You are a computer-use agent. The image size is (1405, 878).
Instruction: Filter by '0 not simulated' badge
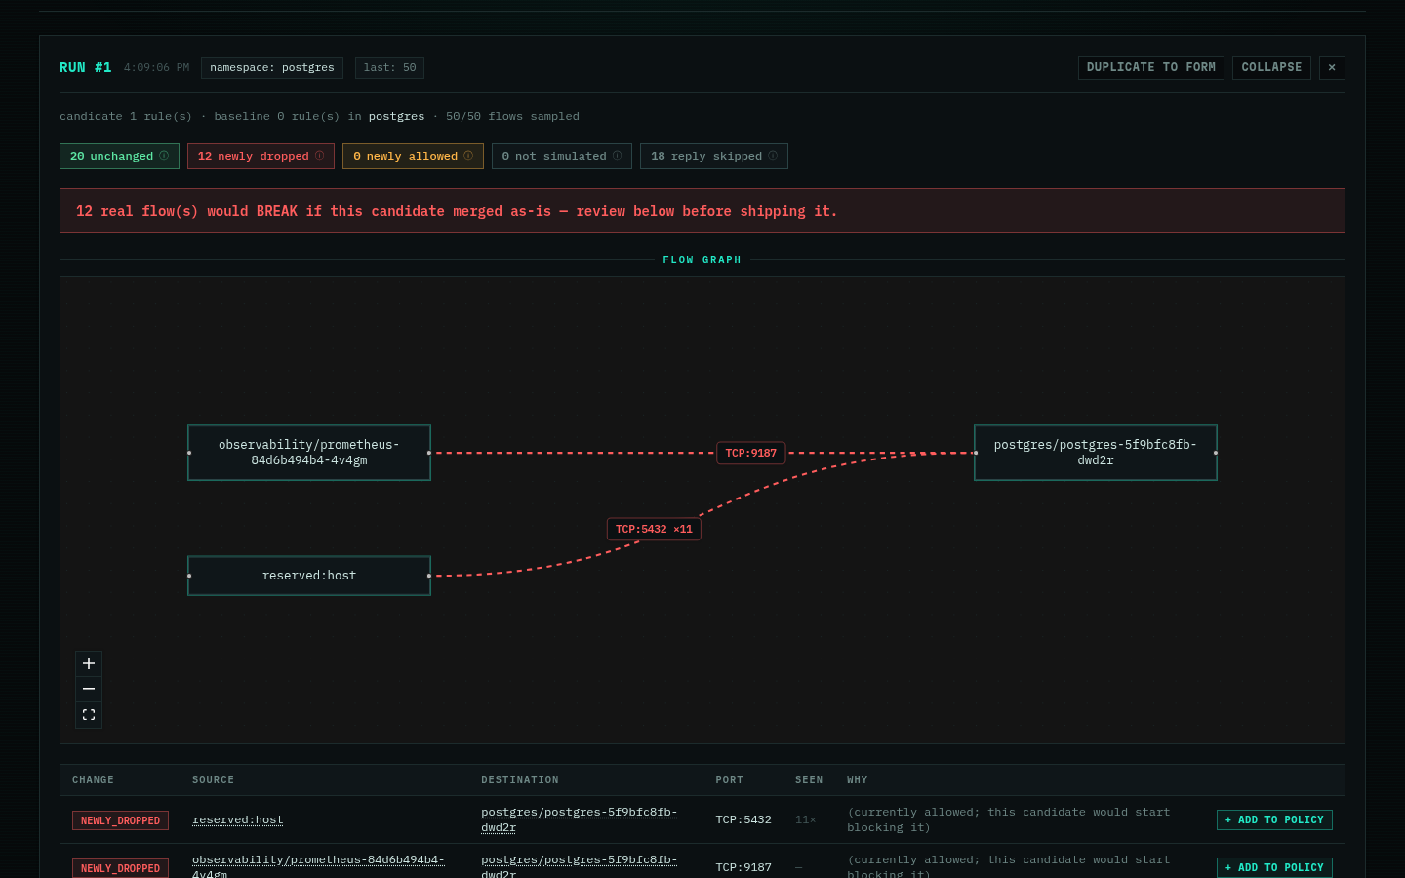(562, 156)
